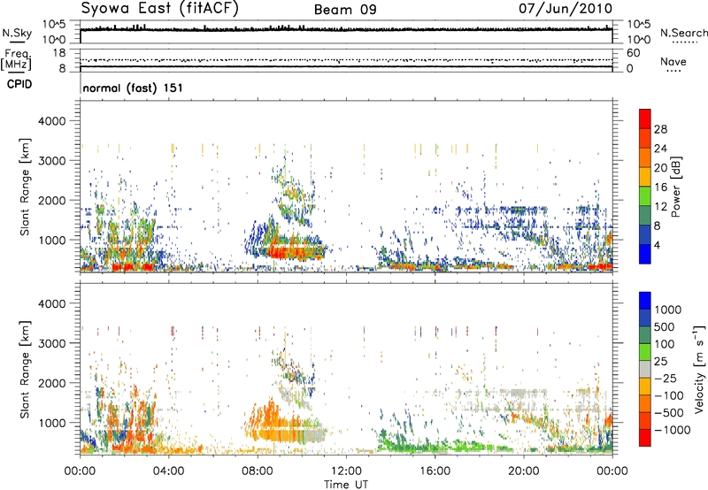The width and height of the screenshot is (708, 490).
Task: Click the '2000' tick in the power panel
Action: click(x=51, y=200)
